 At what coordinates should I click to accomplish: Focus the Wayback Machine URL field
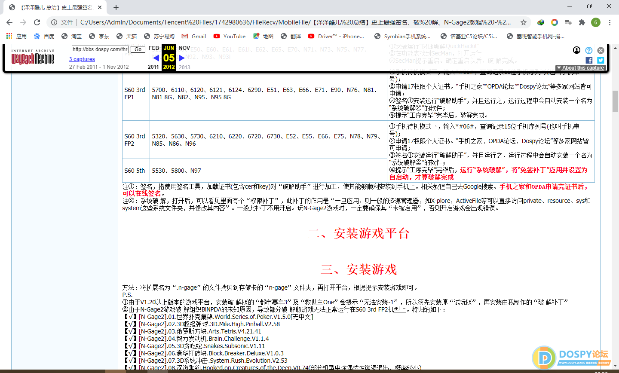click(100, 49)
